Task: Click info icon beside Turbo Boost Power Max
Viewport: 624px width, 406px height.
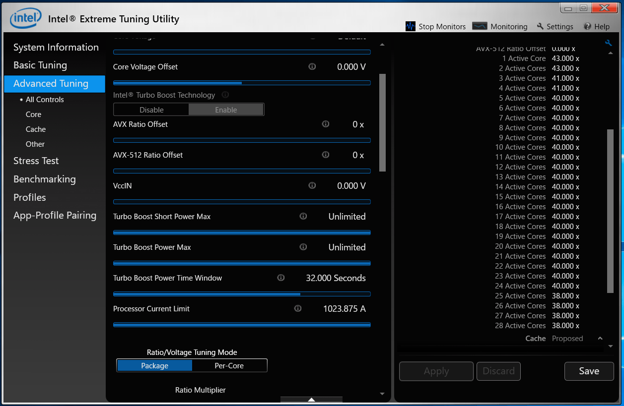Action: tap(303, 247)
